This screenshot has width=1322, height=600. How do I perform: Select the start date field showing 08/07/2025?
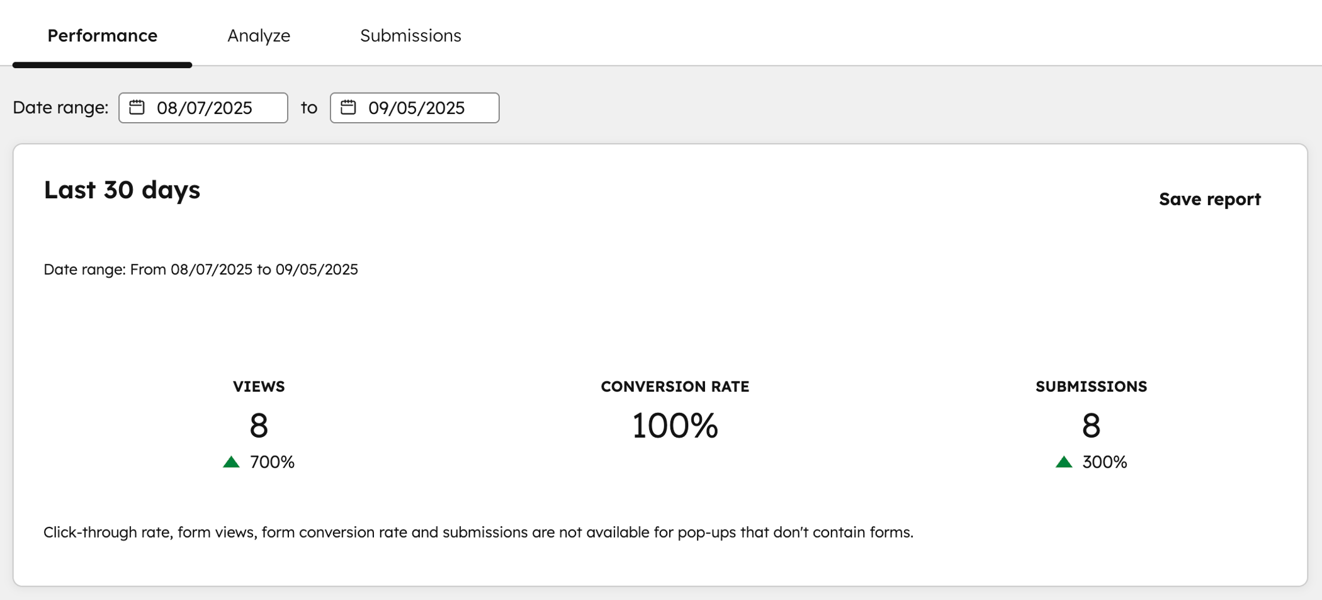click(x=204, y=107)
